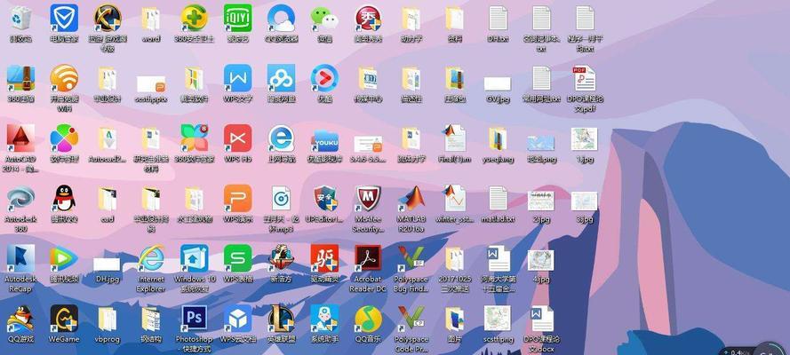Open the DH.txt text file

[498, 19]
